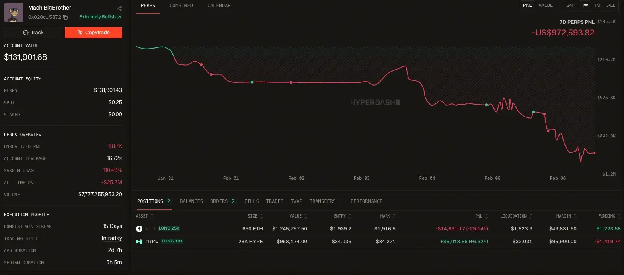Open the PERFORMANCE tab

click(366, 201)
